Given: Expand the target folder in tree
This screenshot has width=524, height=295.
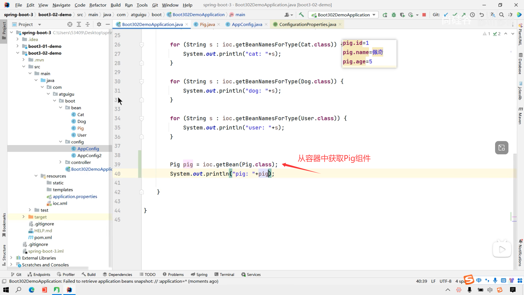Looking at the screenshot, I should tap(23, 217).
